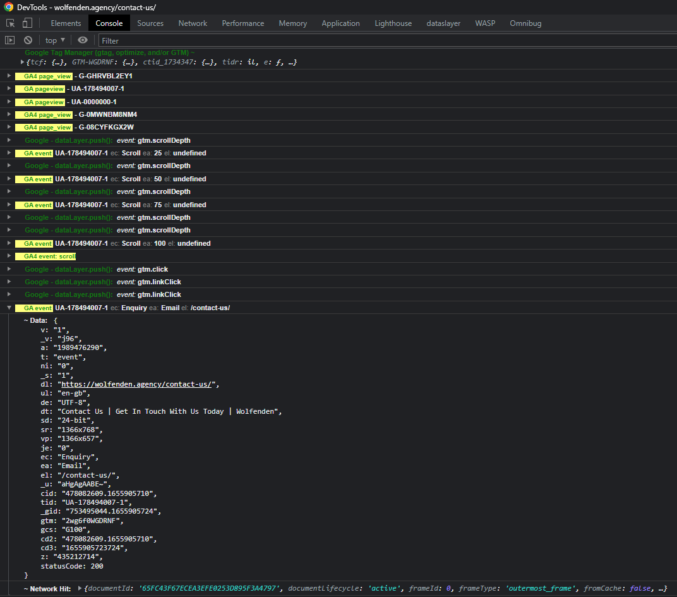This screenshot has width=677, height=597.
Task: Click the cid 478082609.1655905710 value
Action: tap(109, 493)
